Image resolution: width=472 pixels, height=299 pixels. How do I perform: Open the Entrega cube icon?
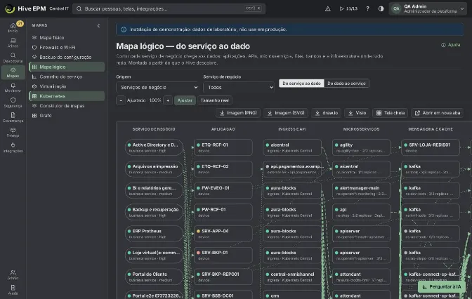(13, 132)
